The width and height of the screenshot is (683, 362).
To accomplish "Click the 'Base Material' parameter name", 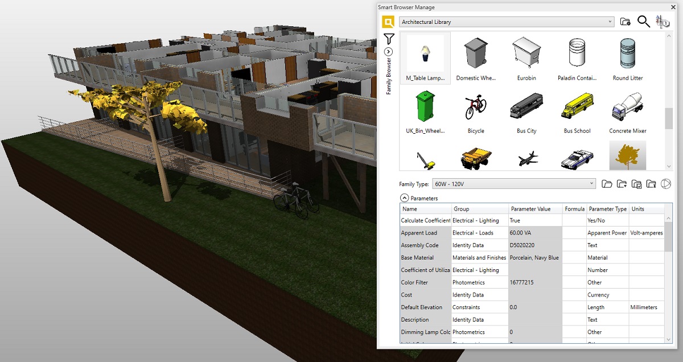I will coord(426,258).
